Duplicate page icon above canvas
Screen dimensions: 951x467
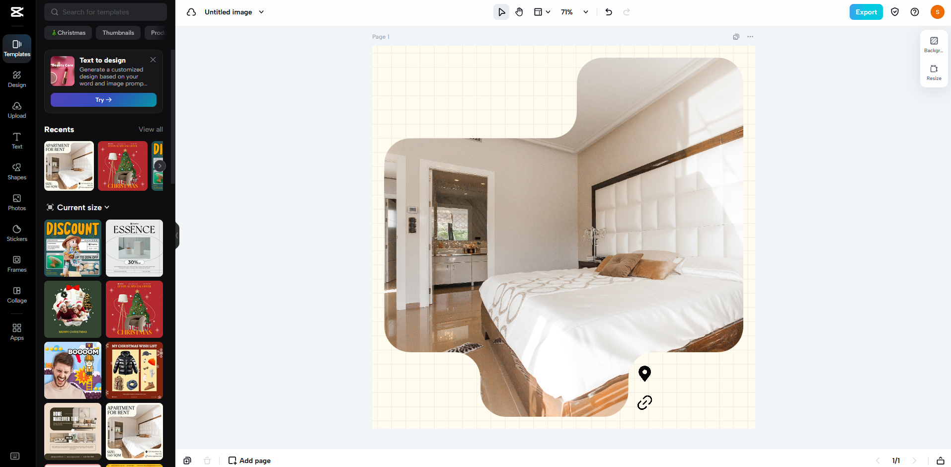tap(736, 37)
